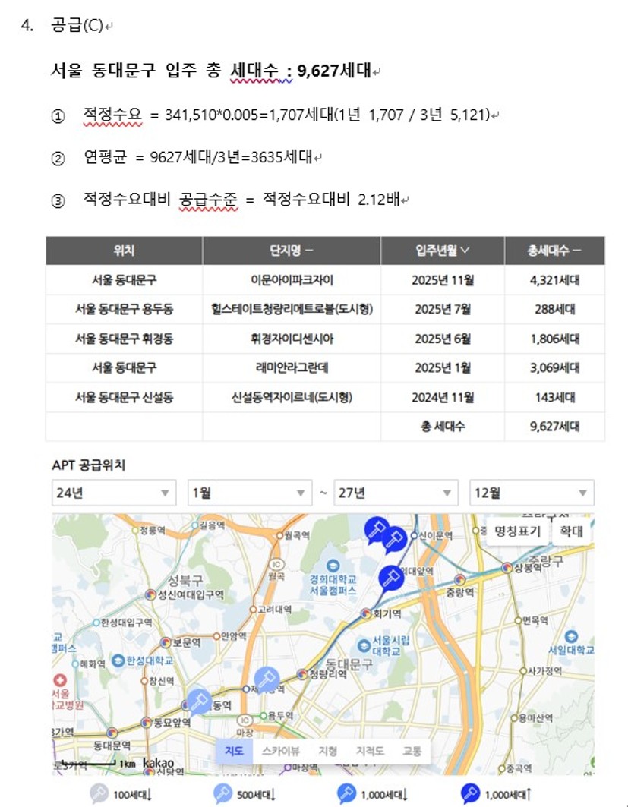Image resolution: width=628 pixels, height=807 pixels.
Task: Click the 동대문구 district label on map
Action: tap(349, 664)
